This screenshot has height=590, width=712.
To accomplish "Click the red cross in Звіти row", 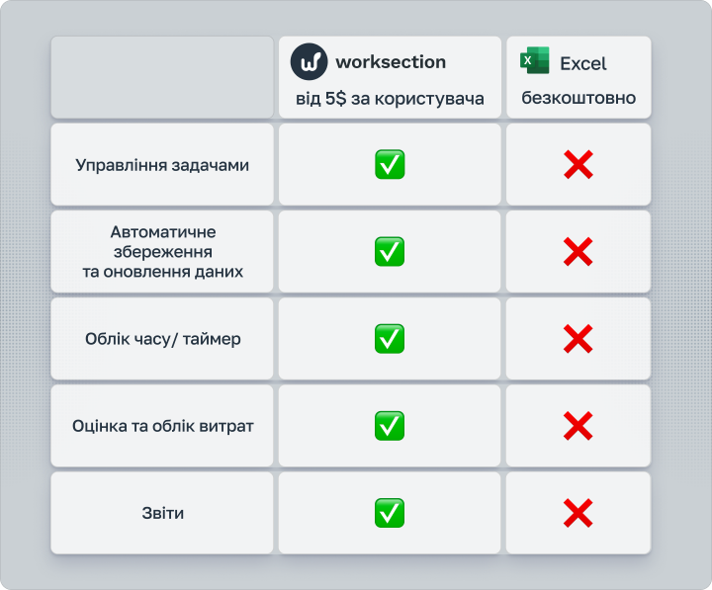I will pos(578,513).
